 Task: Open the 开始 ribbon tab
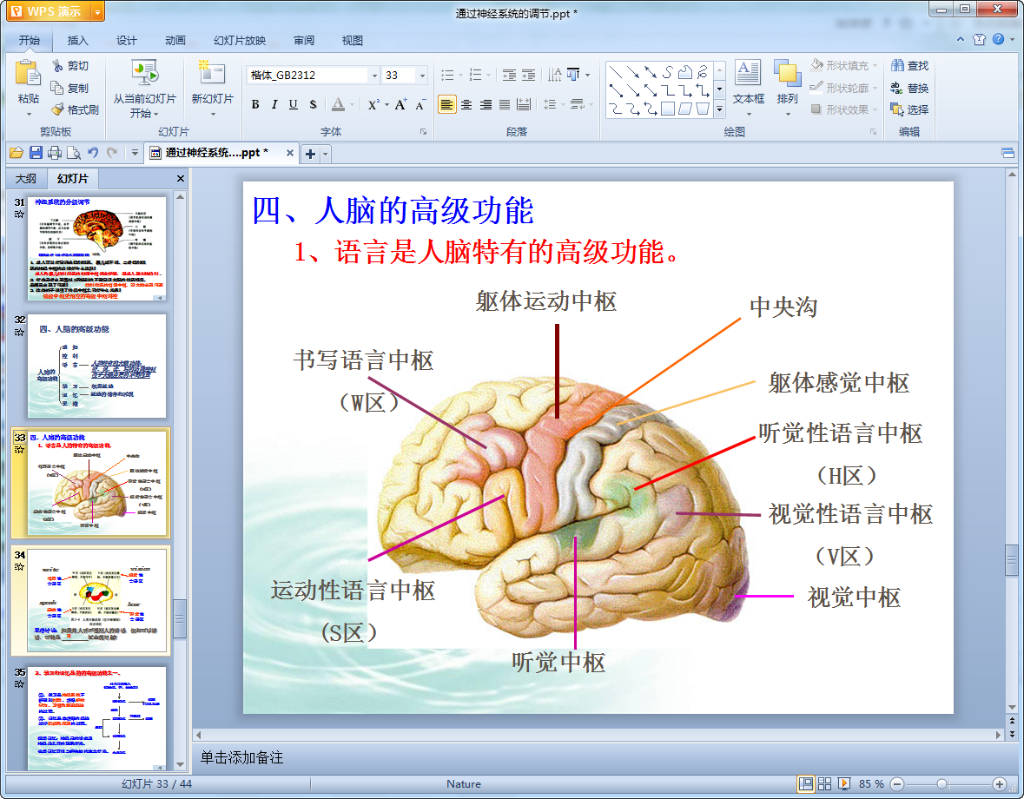click(29, 41)
